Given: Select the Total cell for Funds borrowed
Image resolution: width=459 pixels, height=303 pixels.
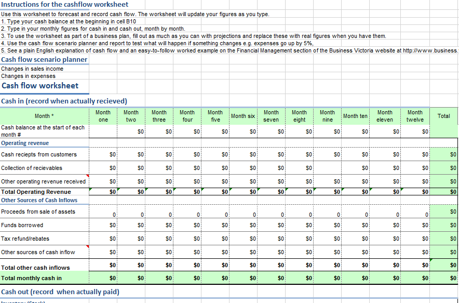Looking at the screenshot, I should (x=444, y=225).
